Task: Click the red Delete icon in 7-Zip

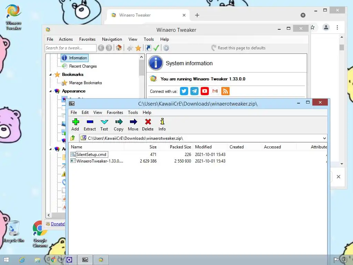Action: 148,122
